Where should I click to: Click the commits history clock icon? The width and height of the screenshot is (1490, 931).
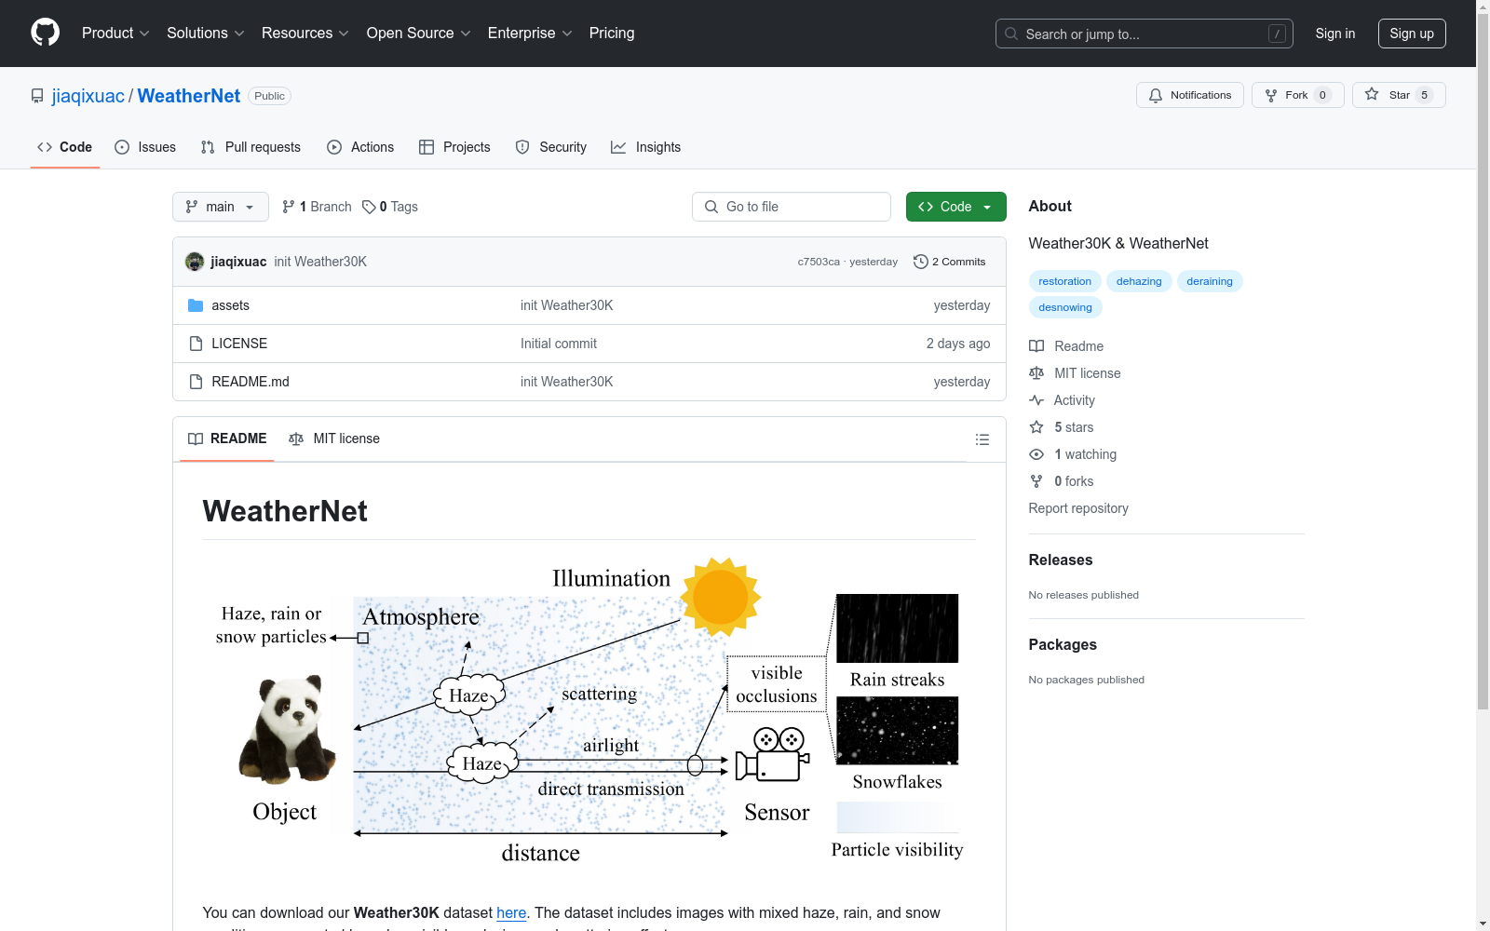point(921,262)
